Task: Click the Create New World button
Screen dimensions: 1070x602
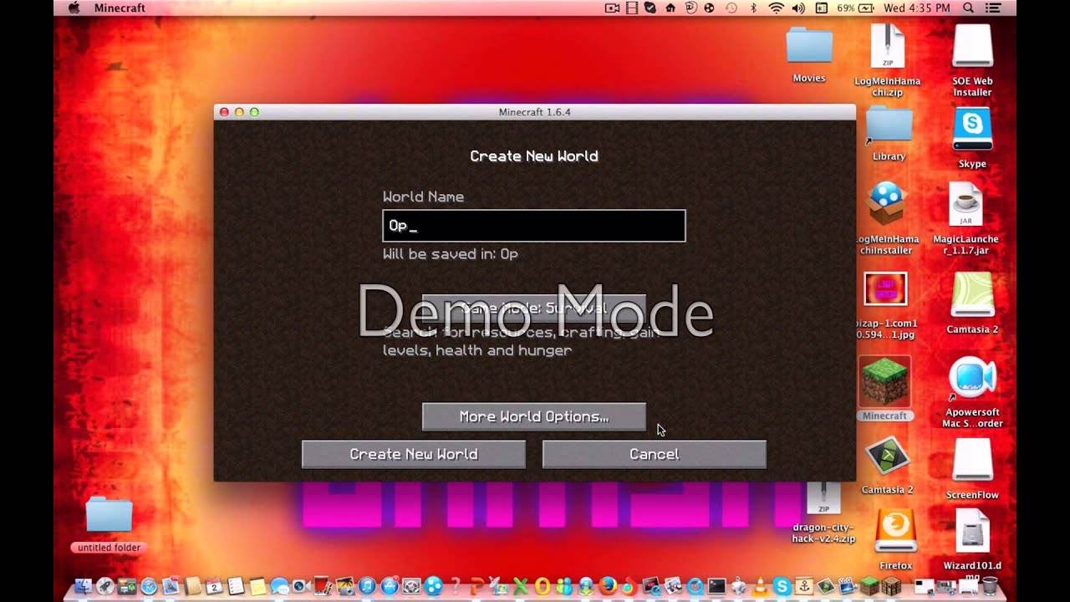Action: click(414, 454)
